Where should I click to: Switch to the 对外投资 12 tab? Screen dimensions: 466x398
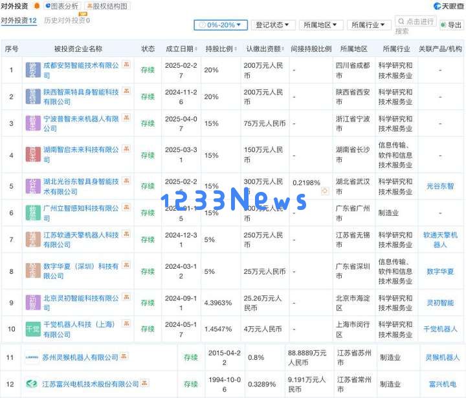19,21
